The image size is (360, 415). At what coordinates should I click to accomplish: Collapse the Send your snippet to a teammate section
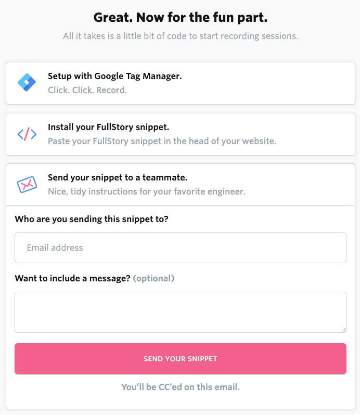[181, 185]
